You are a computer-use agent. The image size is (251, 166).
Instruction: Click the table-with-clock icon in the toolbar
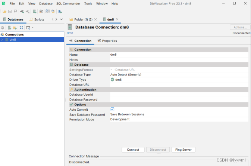click(x=47, y=11)
